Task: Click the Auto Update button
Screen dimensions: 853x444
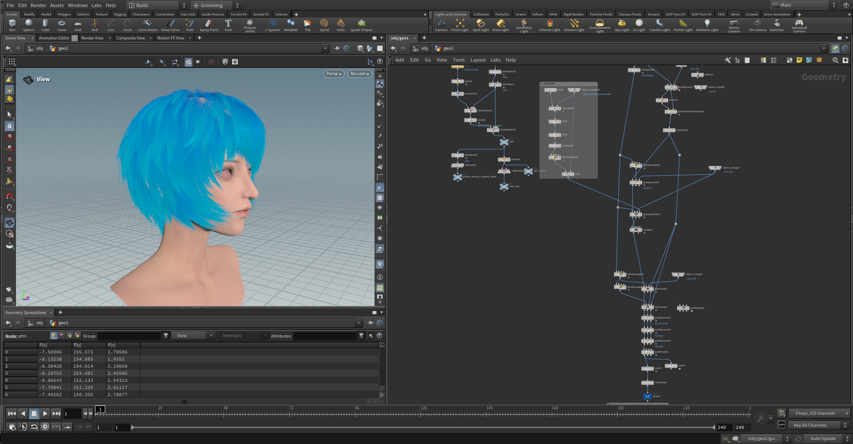Action: [x=823, y=439]
